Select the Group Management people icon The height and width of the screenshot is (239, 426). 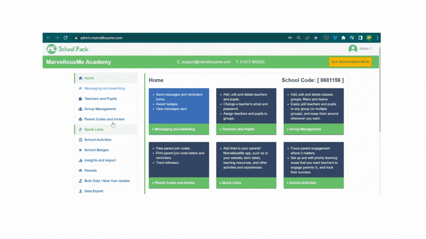[80, 109]
